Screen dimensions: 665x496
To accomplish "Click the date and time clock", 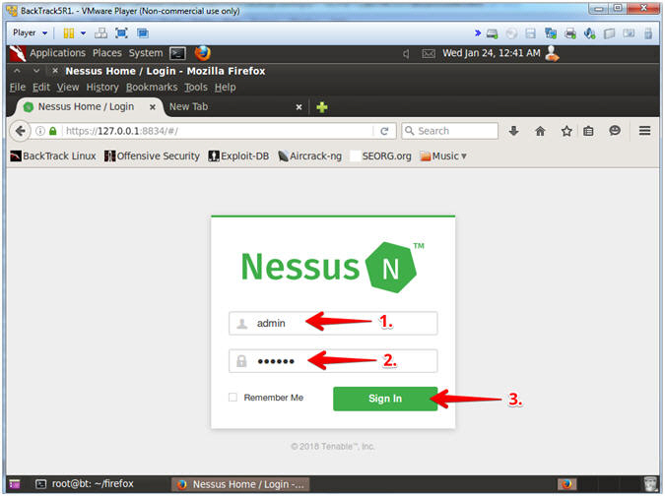I will pos(492,53).
